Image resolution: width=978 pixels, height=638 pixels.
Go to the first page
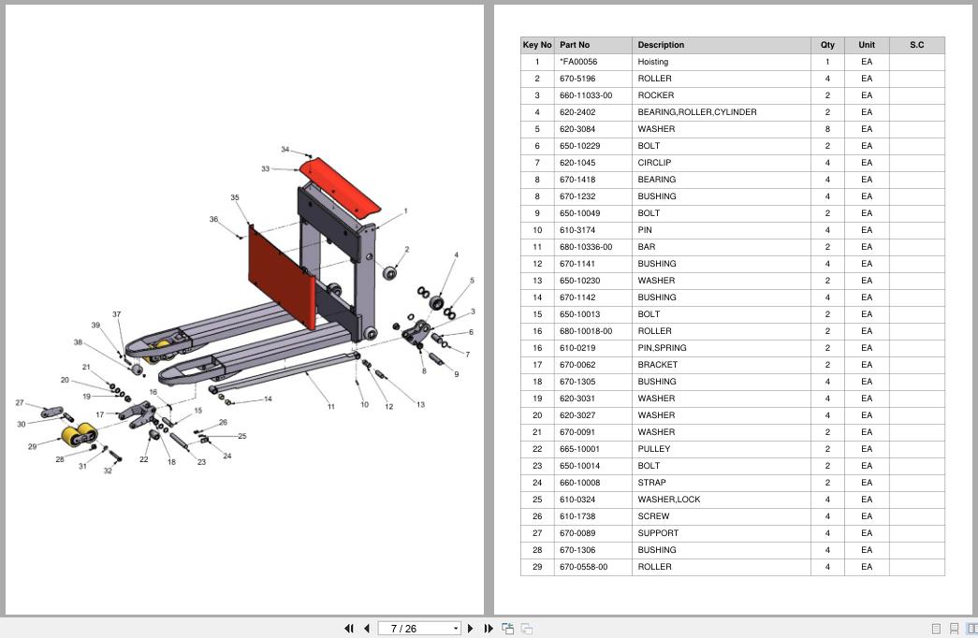[349, 629]
